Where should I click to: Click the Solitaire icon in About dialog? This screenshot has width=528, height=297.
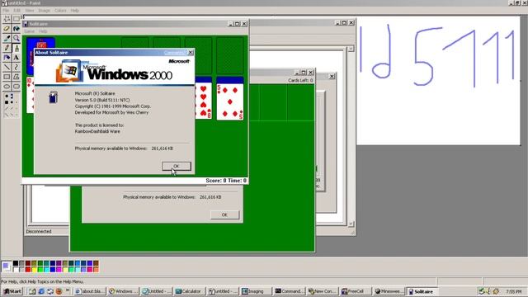tap(53, 97)
